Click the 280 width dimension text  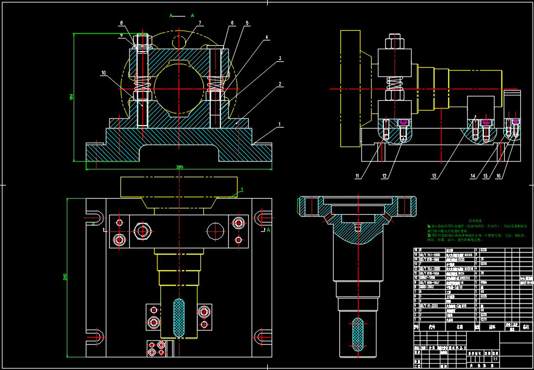(x=179, y=167)
